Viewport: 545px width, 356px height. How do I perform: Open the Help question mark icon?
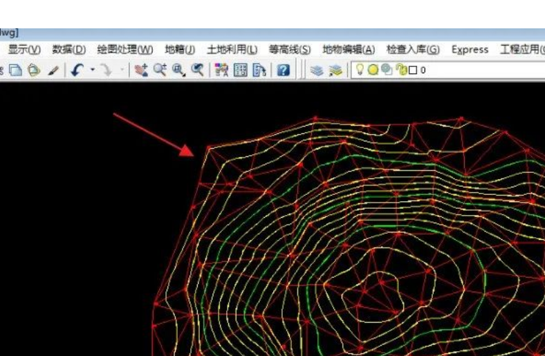[283, 70]
